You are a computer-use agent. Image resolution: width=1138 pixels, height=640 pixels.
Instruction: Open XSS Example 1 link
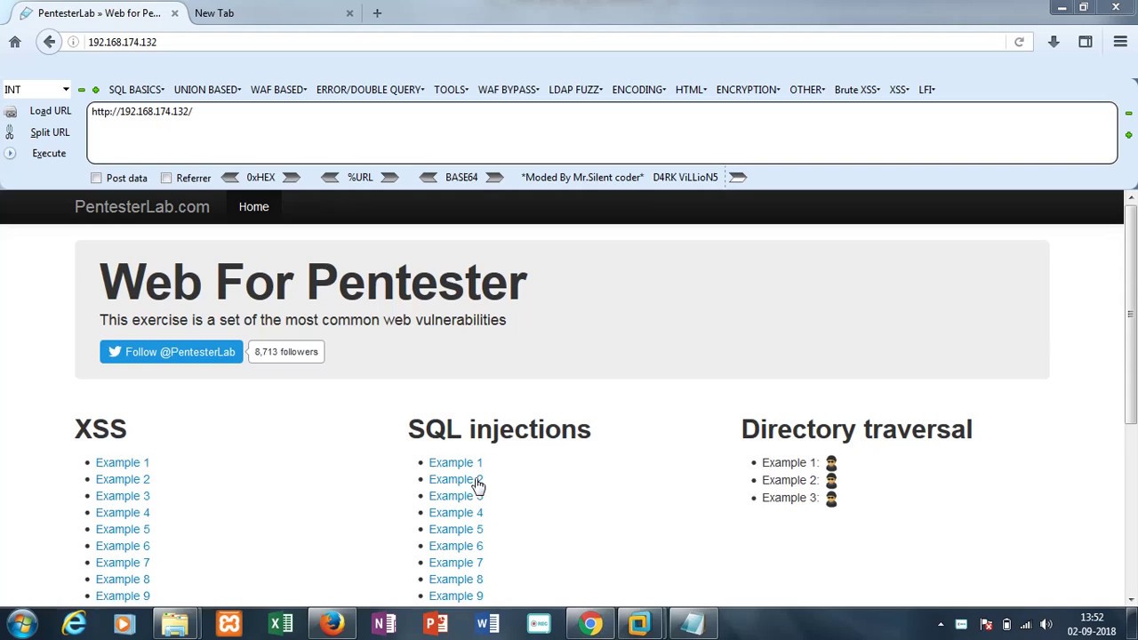click(123, 463)
